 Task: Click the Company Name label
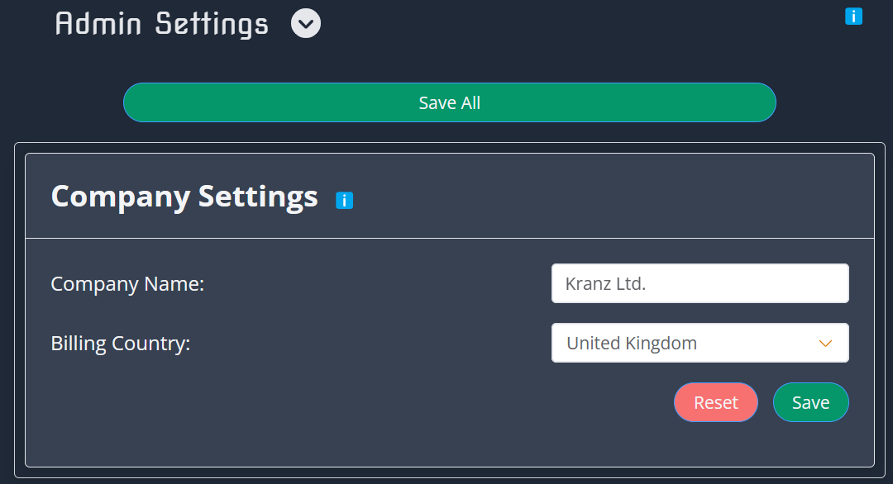click(127, 283)
